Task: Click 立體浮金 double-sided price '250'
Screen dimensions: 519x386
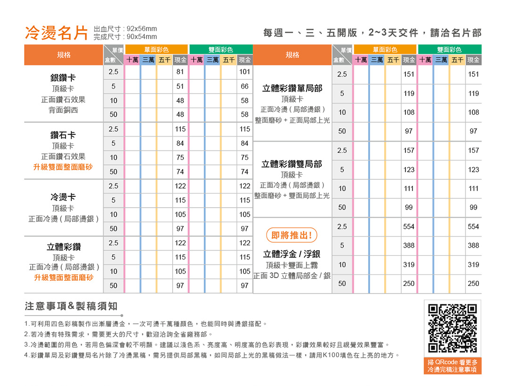Action: pos(473,284)
